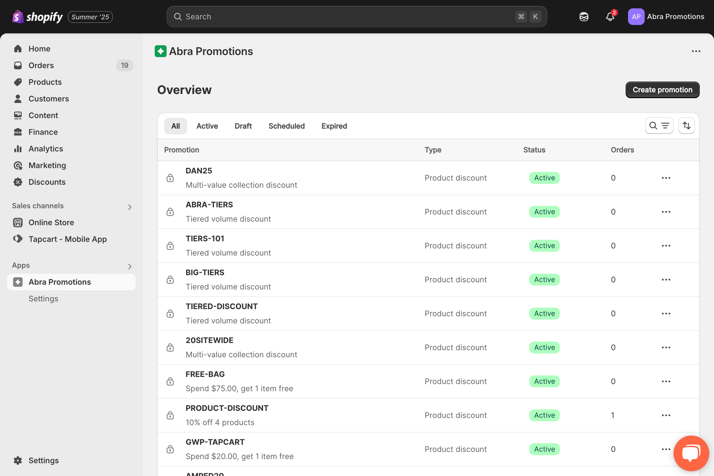714x476 pixels.
Task: Open the PRODUCT-DISCOUNT promotion
Action: [x=227, y=408]
